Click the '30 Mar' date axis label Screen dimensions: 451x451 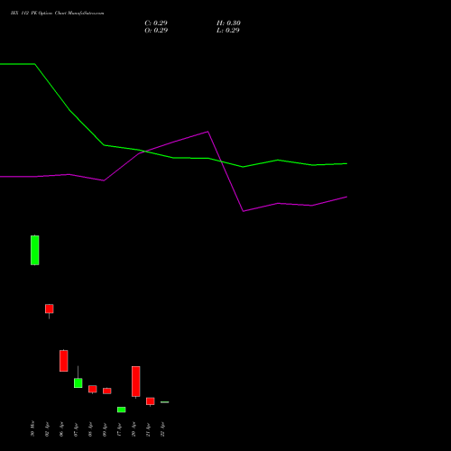point(32,428)
